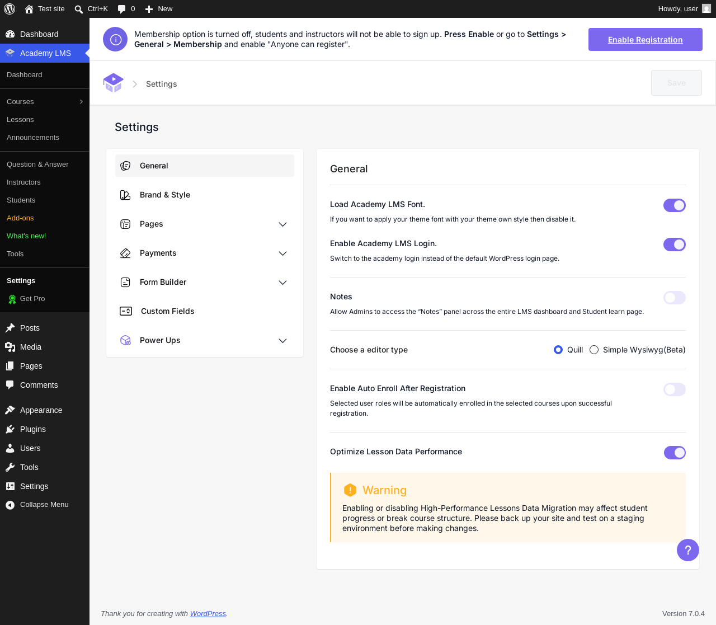
Task: Follow the WordPress link in footer
Action: [208, 614]
